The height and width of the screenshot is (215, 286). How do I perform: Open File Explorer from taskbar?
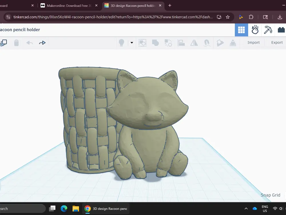76,208
